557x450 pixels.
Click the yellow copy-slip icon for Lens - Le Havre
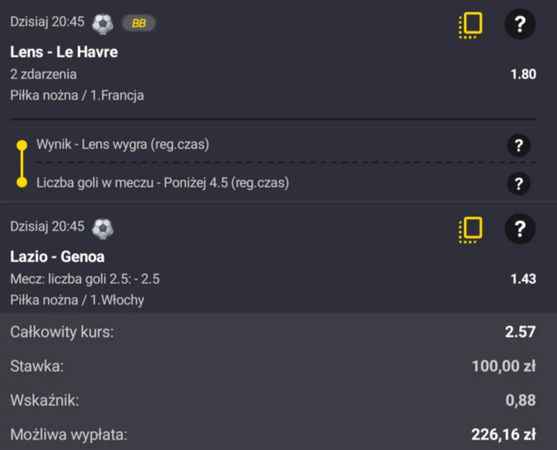pyautogui.click(x=470, y=25)
